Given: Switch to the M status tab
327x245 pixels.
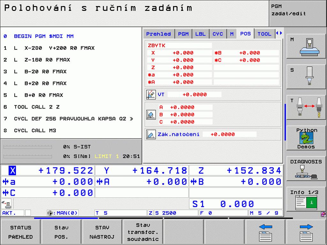Looking at the screenshot, I should (x=232, y=34).
